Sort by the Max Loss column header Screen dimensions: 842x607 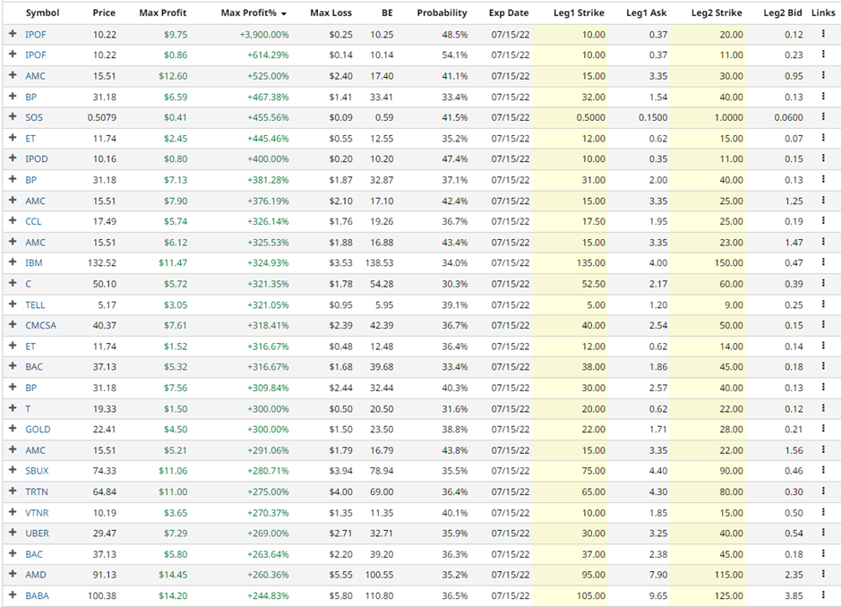pos(331,13)
